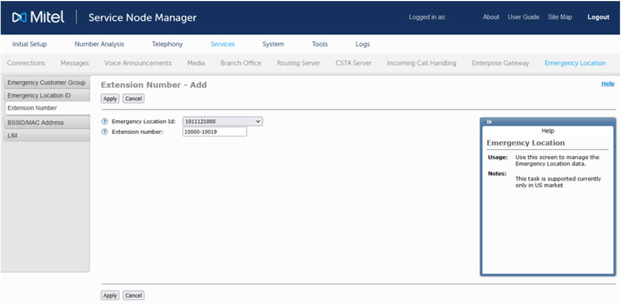This screenshot has height=304, width=622.
Task: Click the Extension number input field
Action: coord(214,131)
